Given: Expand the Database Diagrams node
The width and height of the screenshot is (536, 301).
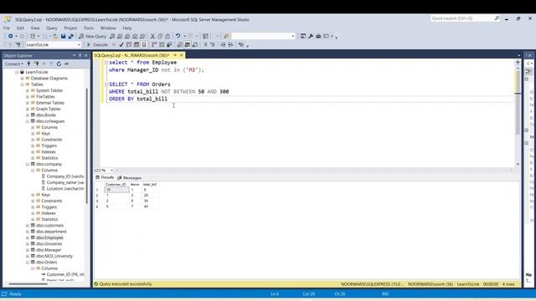Looking at the screenshot, I should [23, 78].
